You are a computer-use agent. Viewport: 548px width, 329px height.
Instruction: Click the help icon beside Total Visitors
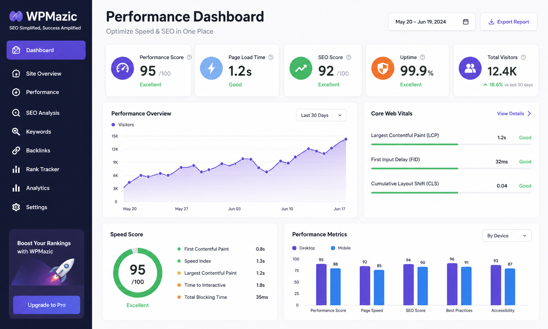[523, 57]
